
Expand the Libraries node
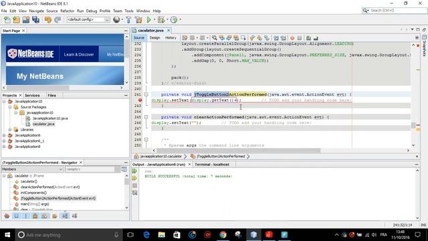coord(10,129)
